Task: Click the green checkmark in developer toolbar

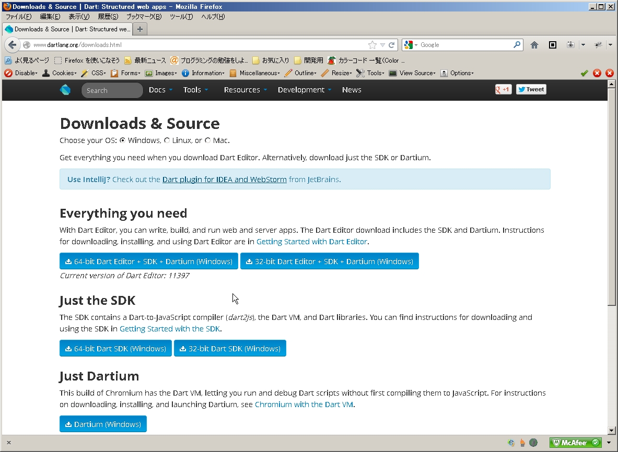Action: [x=584, y=73]
